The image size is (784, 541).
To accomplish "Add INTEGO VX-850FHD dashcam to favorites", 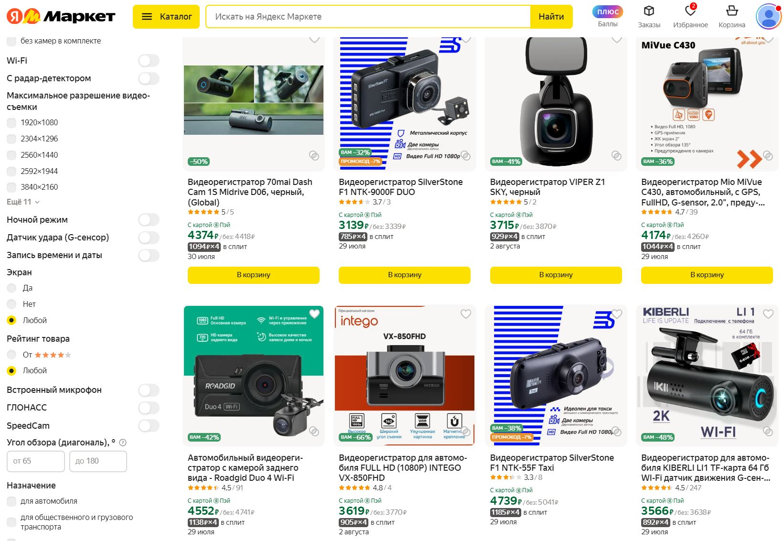I will [x=466, y=314].
